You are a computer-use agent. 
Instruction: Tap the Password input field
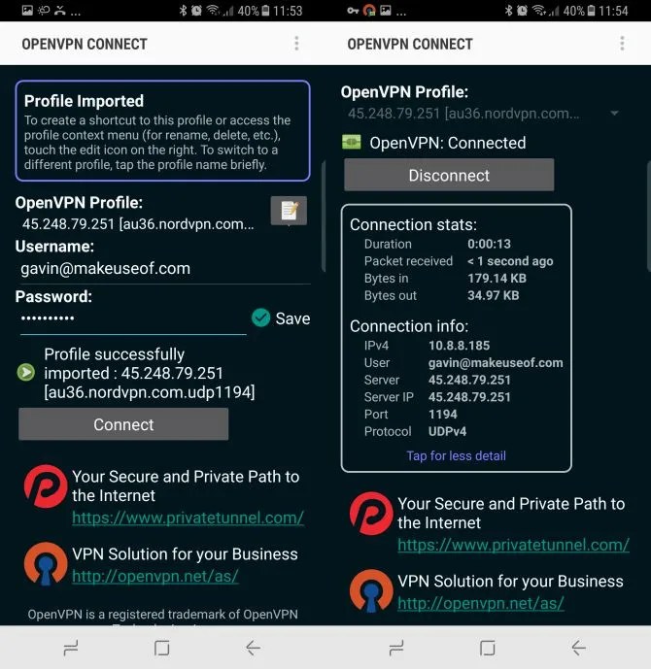click(x=133, y=319)
